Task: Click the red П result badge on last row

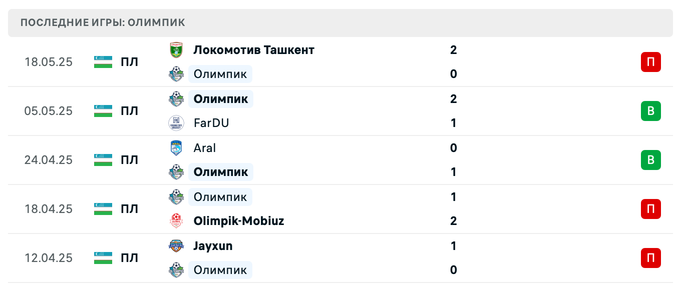Action: [x=650, y=258]
